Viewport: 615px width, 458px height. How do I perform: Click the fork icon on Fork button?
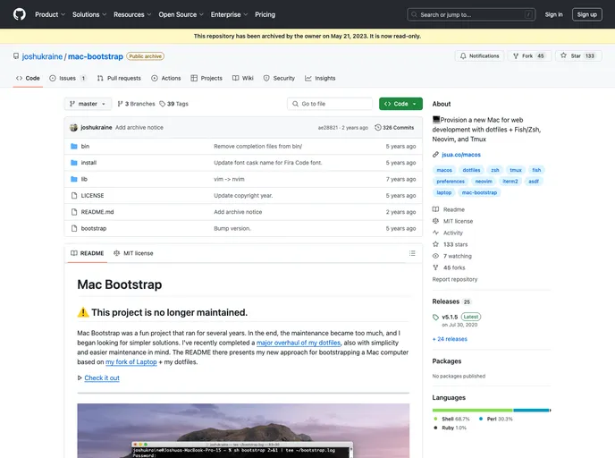point(516,56)
